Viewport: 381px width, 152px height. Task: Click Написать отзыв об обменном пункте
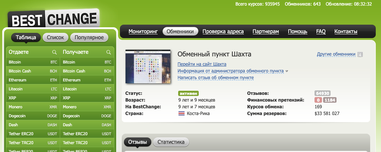click(x=216, y=78)
